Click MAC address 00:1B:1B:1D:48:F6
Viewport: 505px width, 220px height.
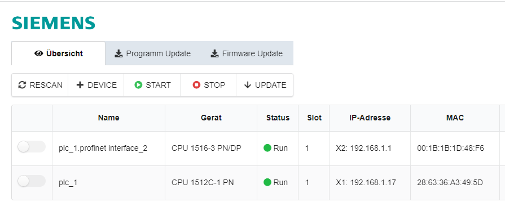451,149
